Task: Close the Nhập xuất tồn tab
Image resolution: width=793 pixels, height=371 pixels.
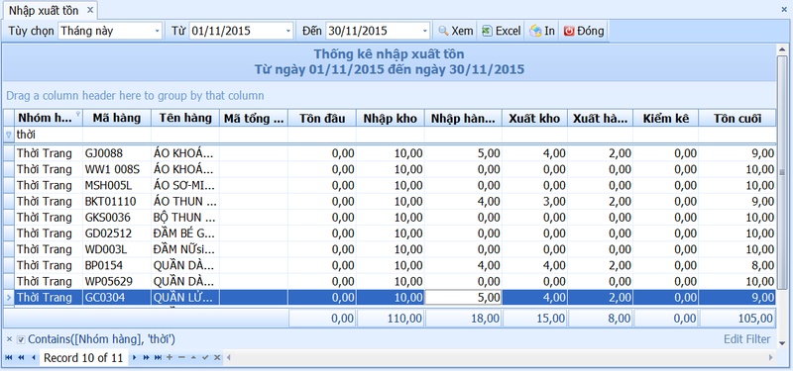Action: (90, 10)
